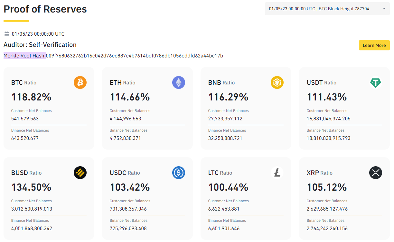Click the USDT Ratio card title

click(x=322, y=82)
